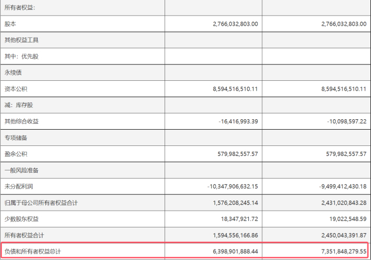Select the 资本公积 row label
Image resolution: width=371 pixels, height=260 pixels.
pos(16,89)
